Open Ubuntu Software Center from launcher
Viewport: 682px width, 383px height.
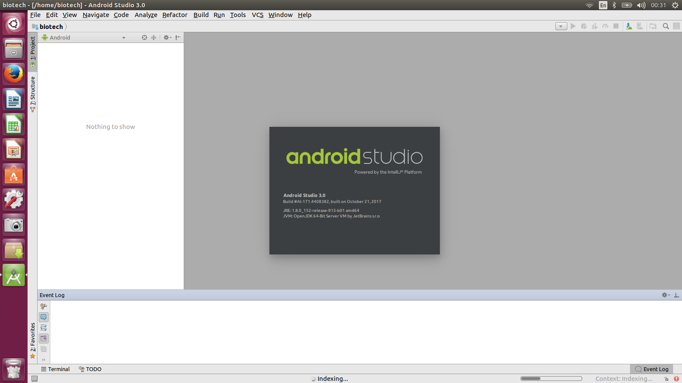(x=14, y=174)
